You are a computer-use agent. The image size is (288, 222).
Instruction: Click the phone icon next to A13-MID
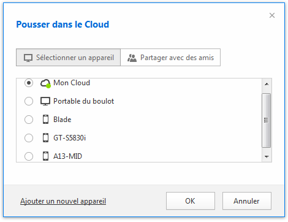[x=45, y=156]
